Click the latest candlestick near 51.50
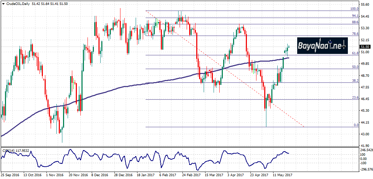 tap(289, 47)
